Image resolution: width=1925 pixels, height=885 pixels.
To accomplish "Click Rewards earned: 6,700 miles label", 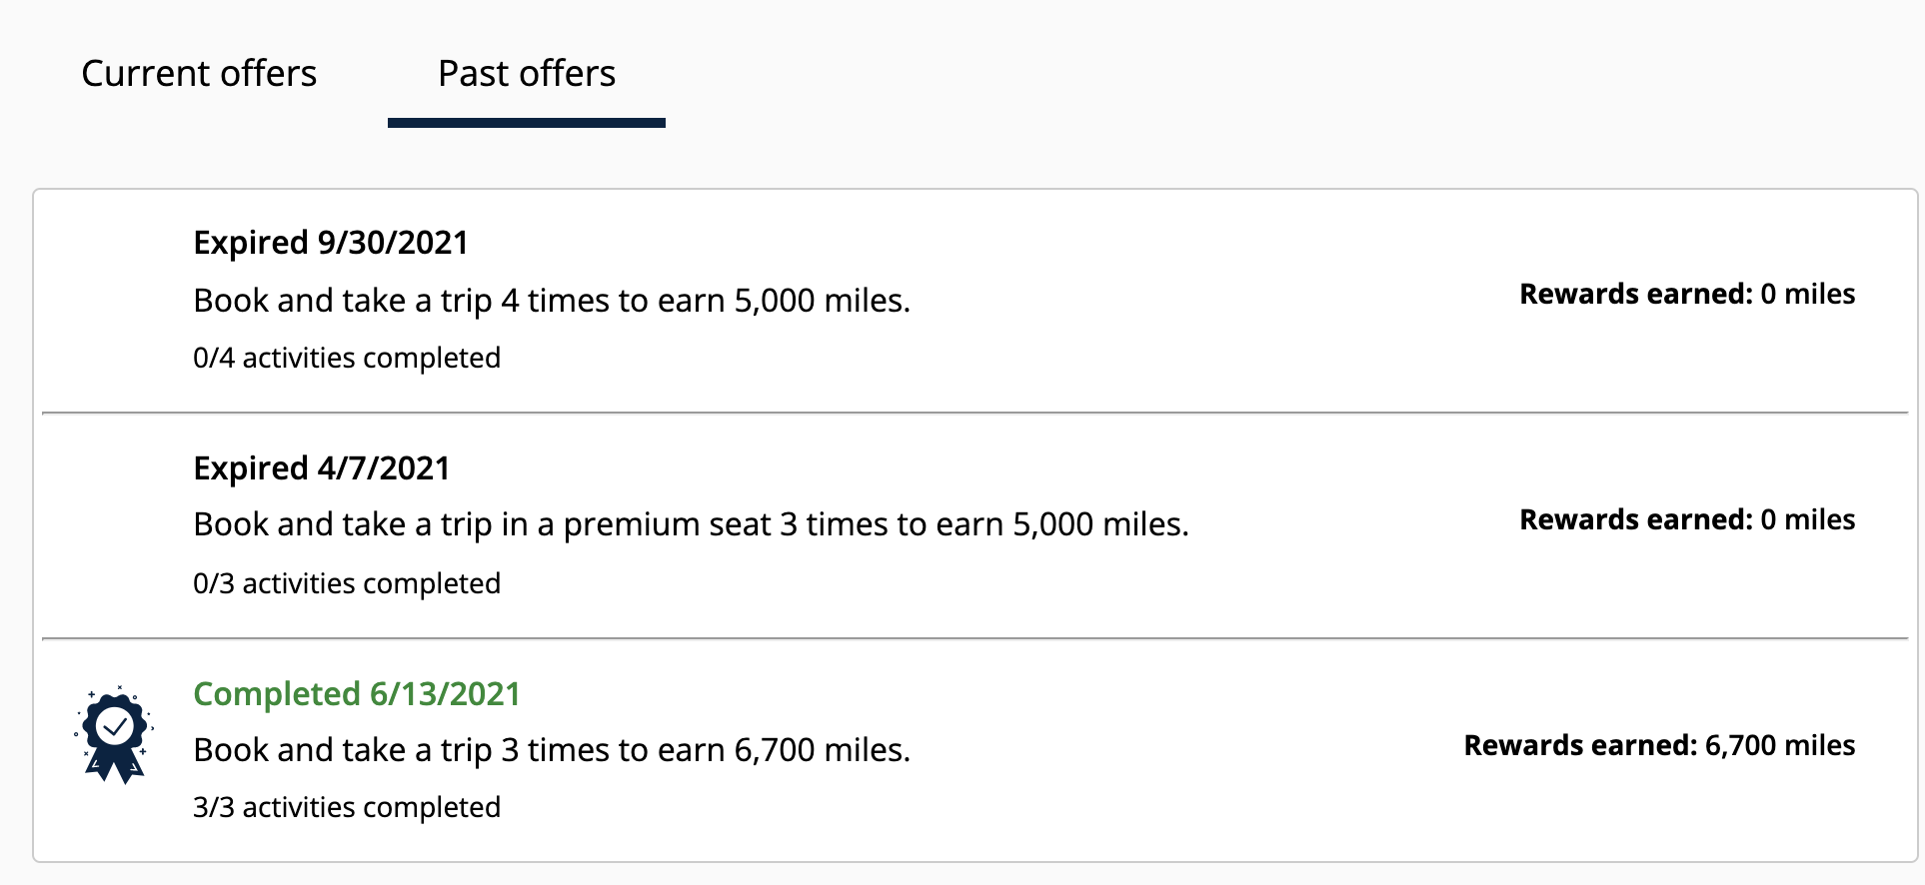I will (x=1659, y=746).
